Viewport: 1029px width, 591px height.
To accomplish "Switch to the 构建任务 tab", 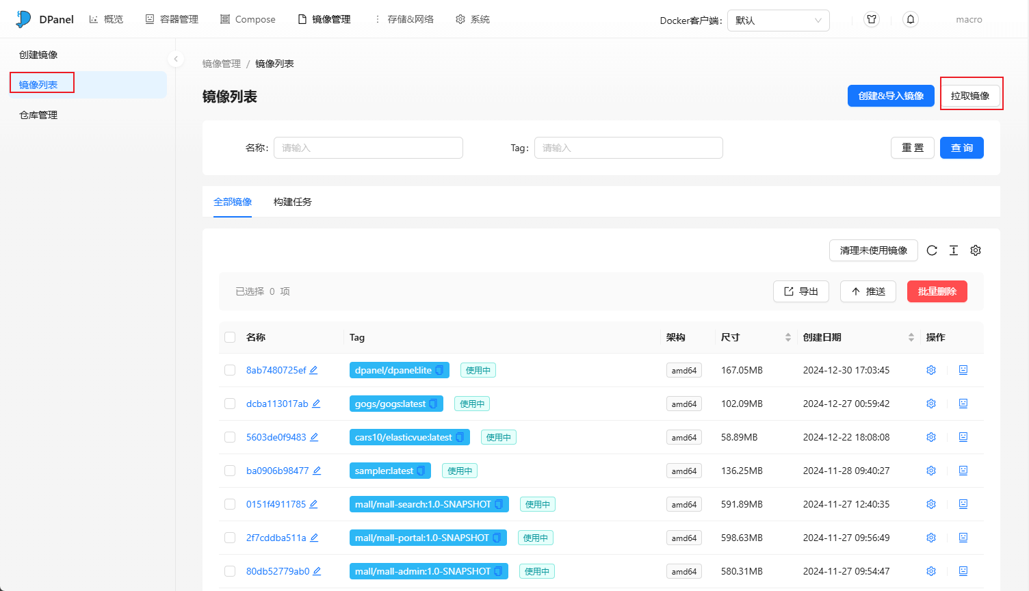I will (x=293, y=202).
